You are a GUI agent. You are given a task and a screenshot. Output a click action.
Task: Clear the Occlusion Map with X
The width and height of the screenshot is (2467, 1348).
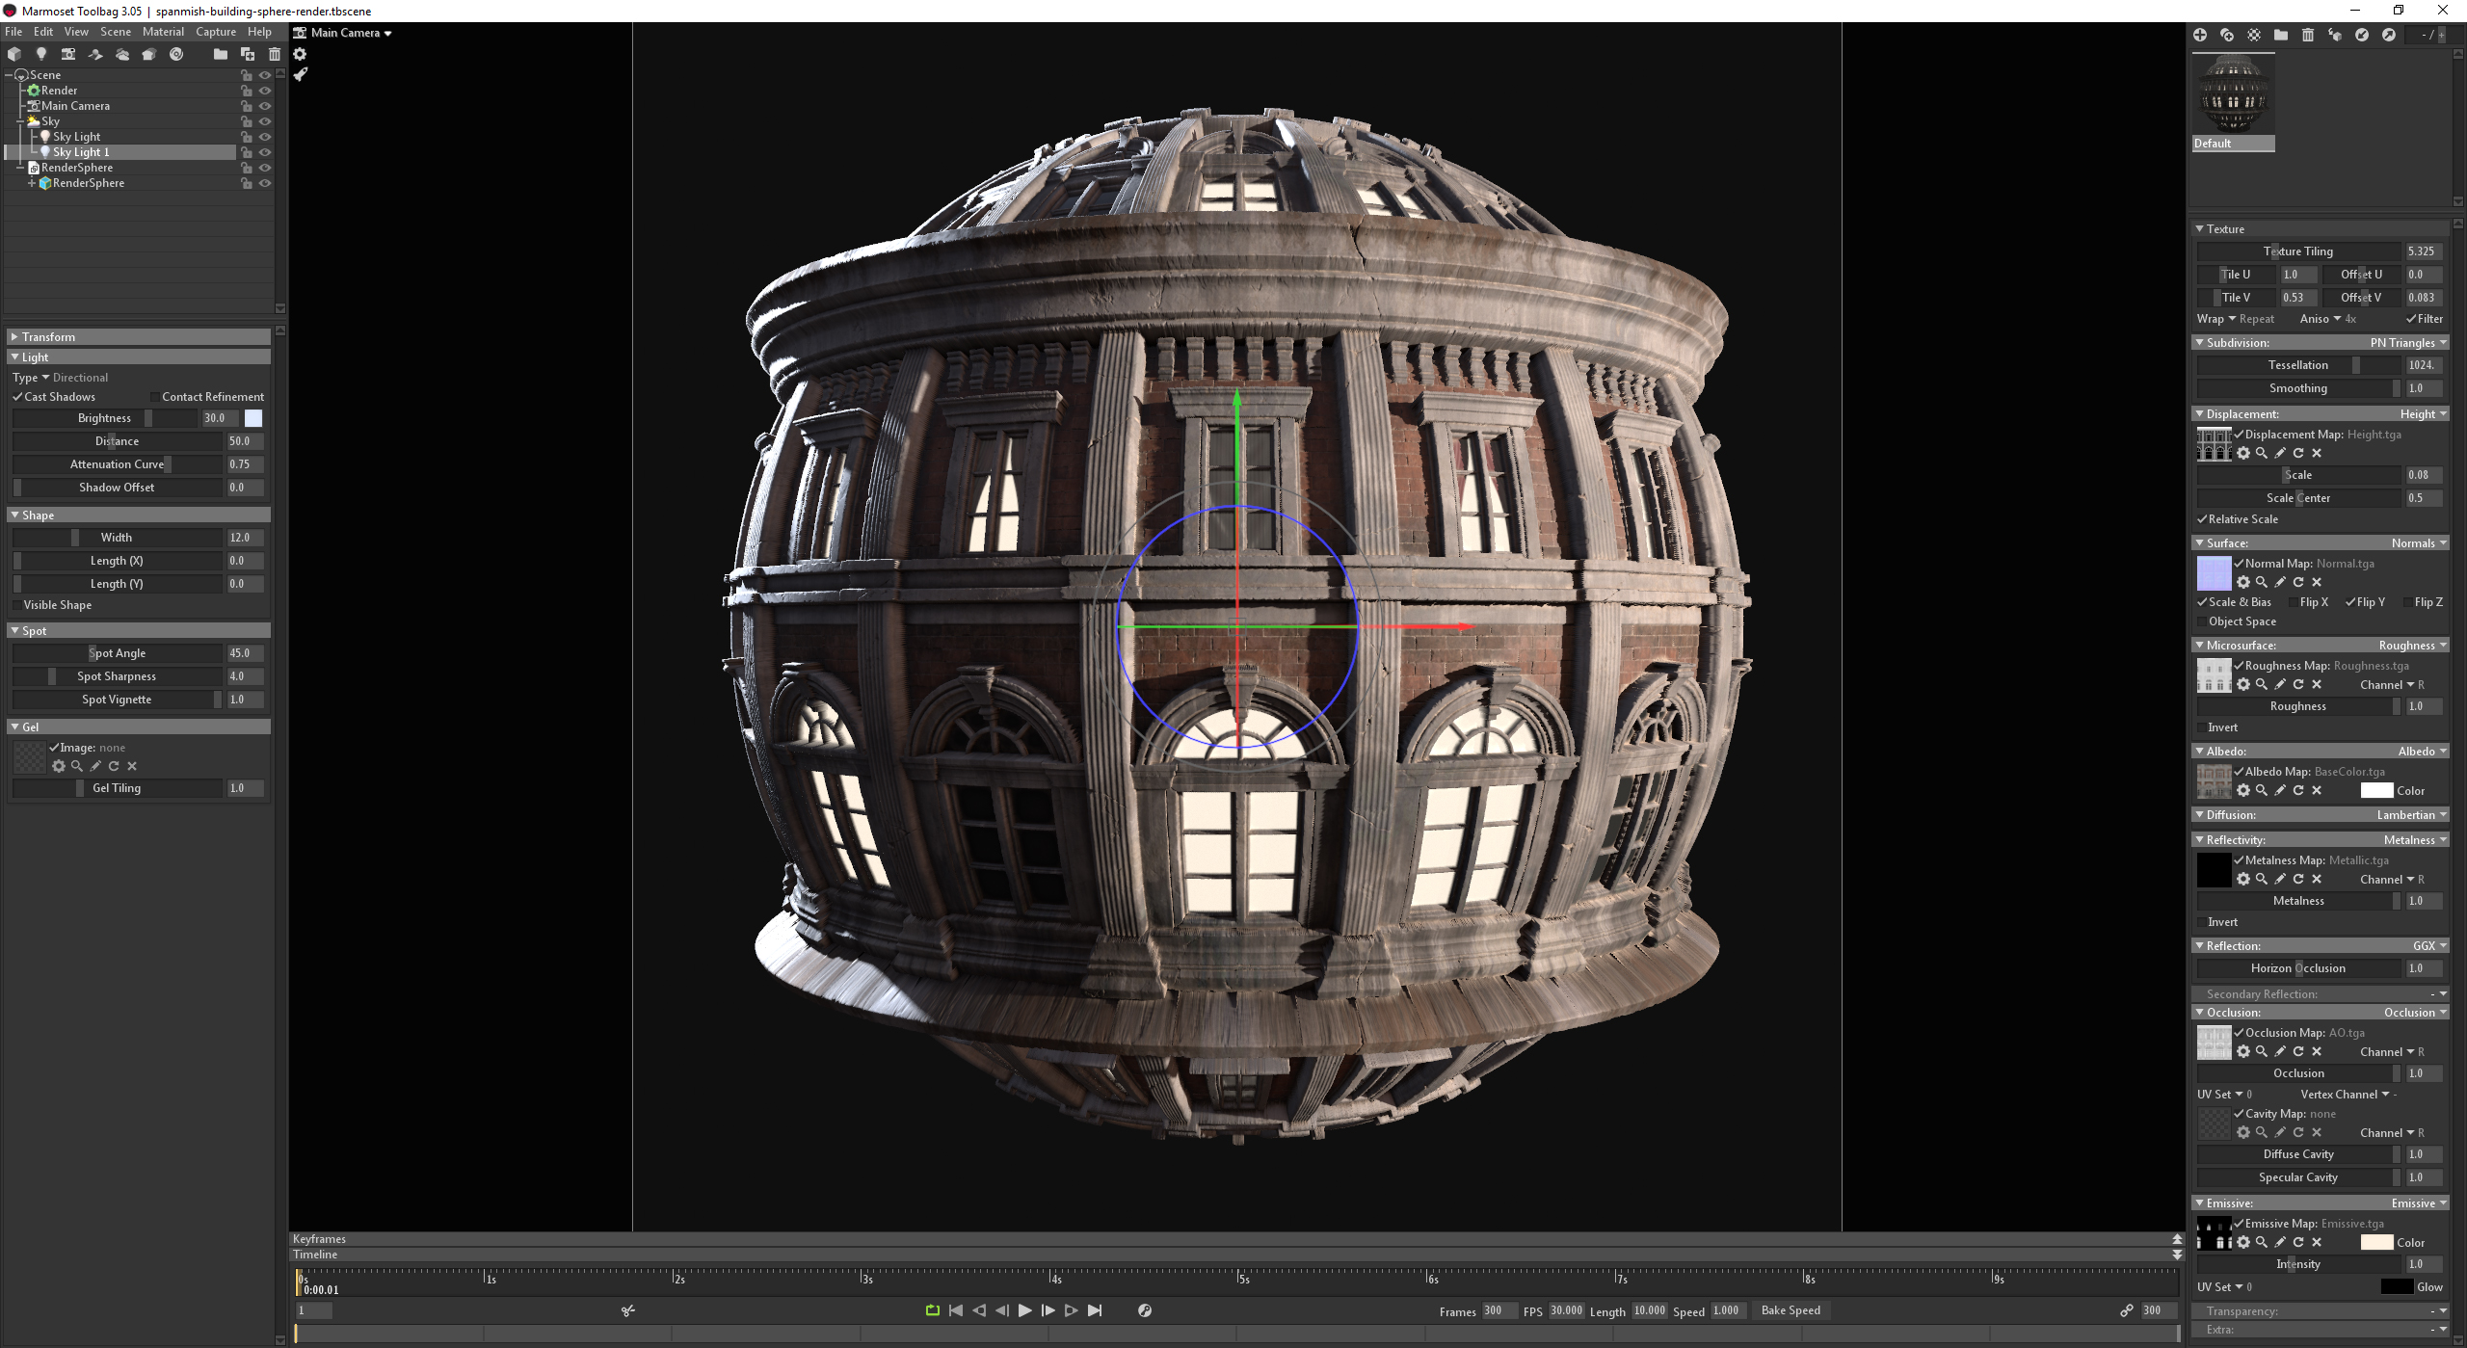(2317, 1051)
